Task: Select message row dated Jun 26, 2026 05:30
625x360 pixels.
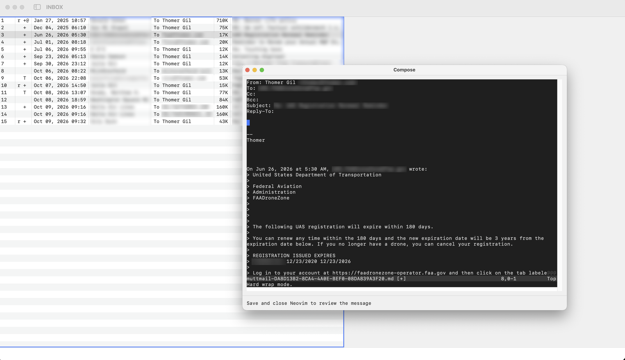Action: coord(172,35)
